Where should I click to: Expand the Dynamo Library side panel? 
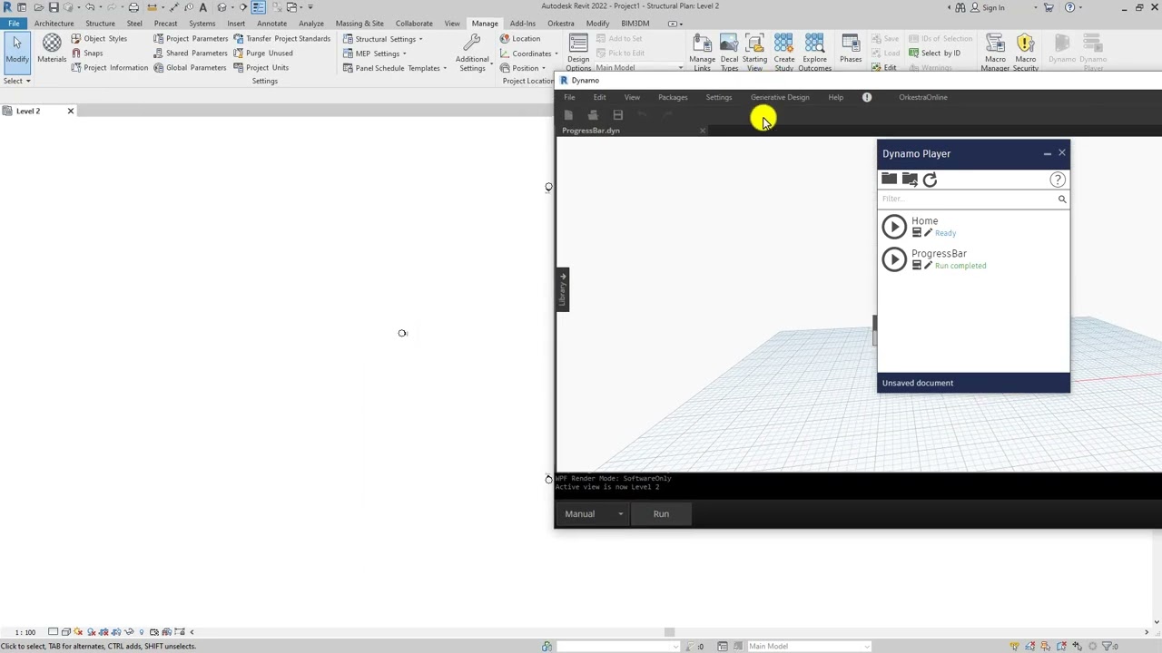click(563, 290)
